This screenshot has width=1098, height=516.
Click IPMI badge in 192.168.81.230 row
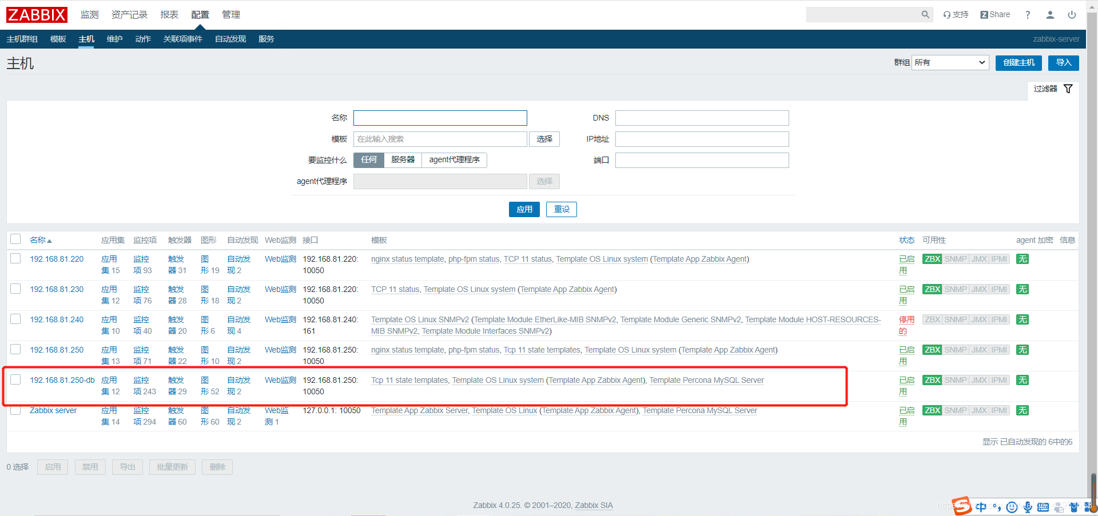999,289
